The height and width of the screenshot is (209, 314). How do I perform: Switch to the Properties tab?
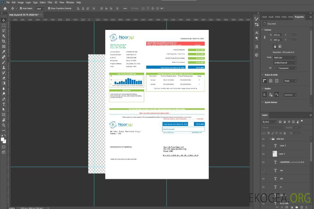point(299,17)
